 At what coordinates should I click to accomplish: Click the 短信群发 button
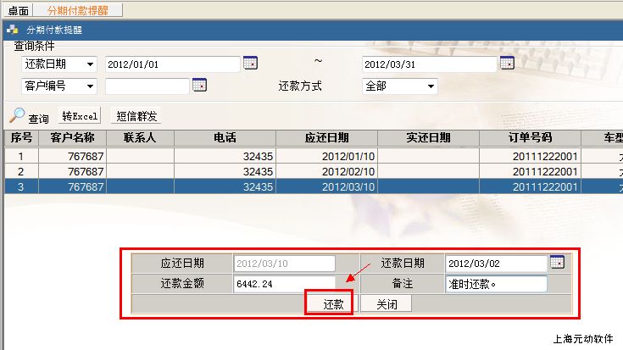tap(136, 116)
